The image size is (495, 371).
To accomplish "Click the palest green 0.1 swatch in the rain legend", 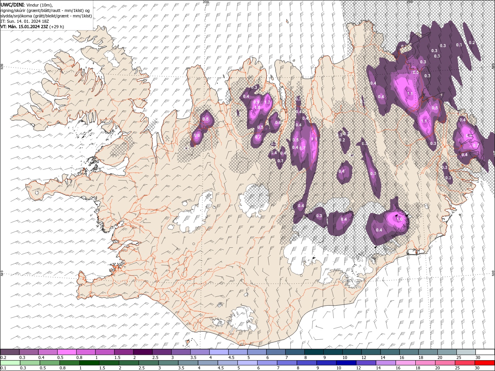I will tap(10, 363).
